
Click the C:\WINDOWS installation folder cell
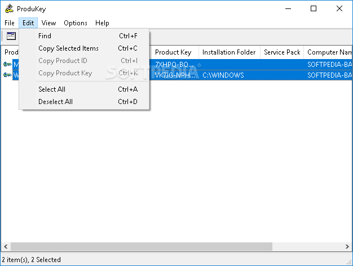[x=223, y=75]
